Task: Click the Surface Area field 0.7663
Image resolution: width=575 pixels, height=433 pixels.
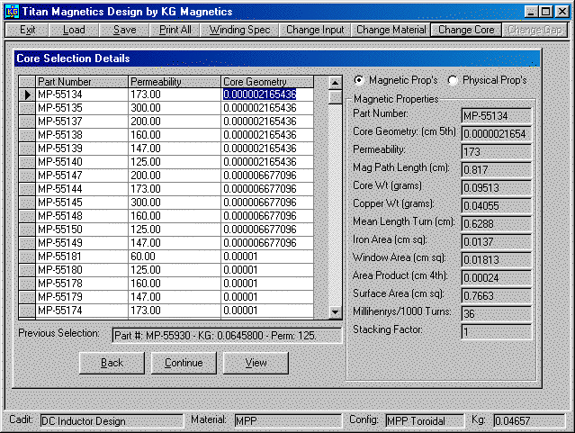Action: [x=497, y=296]
